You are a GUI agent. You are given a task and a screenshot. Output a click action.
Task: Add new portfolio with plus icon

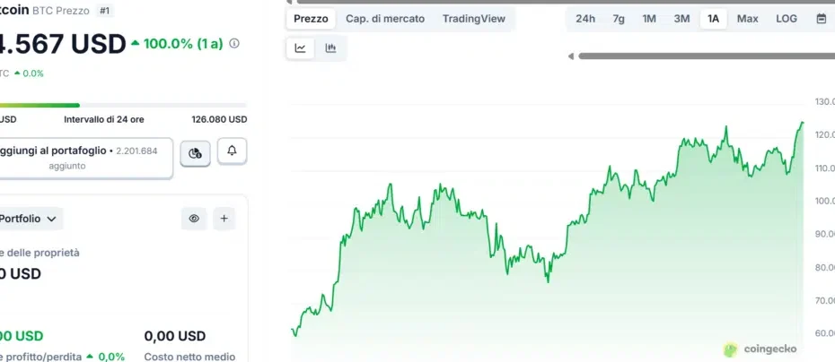tap(224, 218)
